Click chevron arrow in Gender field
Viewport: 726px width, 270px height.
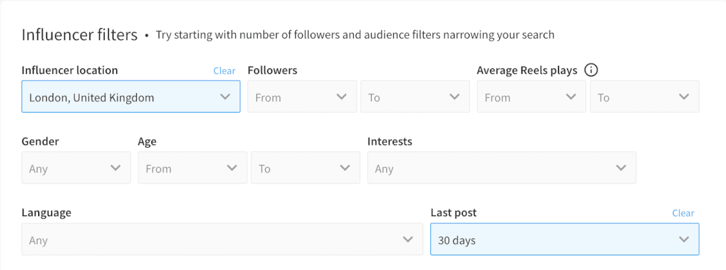(116, 168)
